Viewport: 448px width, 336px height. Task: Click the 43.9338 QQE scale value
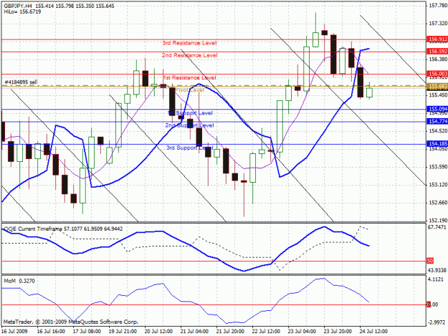click(x=437, y=270)
